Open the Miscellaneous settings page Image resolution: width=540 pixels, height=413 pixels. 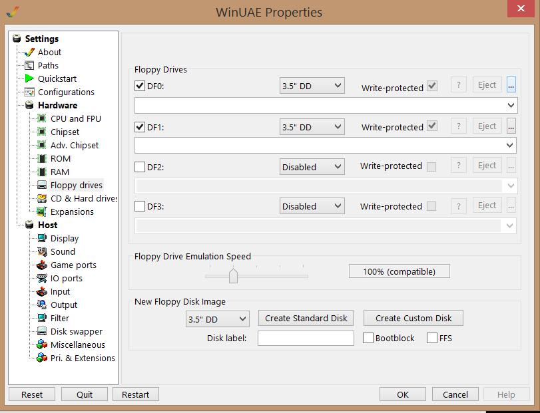tap(78, 345)
